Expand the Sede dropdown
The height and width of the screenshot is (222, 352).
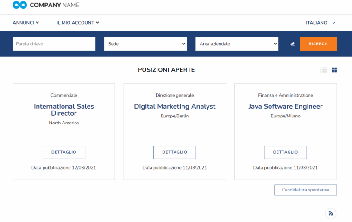[x=145, y=44]
